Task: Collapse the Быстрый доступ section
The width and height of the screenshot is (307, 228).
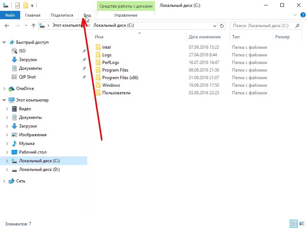Action: click(4, 42)
